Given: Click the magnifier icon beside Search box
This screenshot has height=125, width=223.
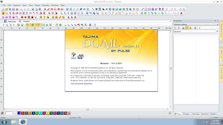Looking at the screenshot, I should 217,31.
